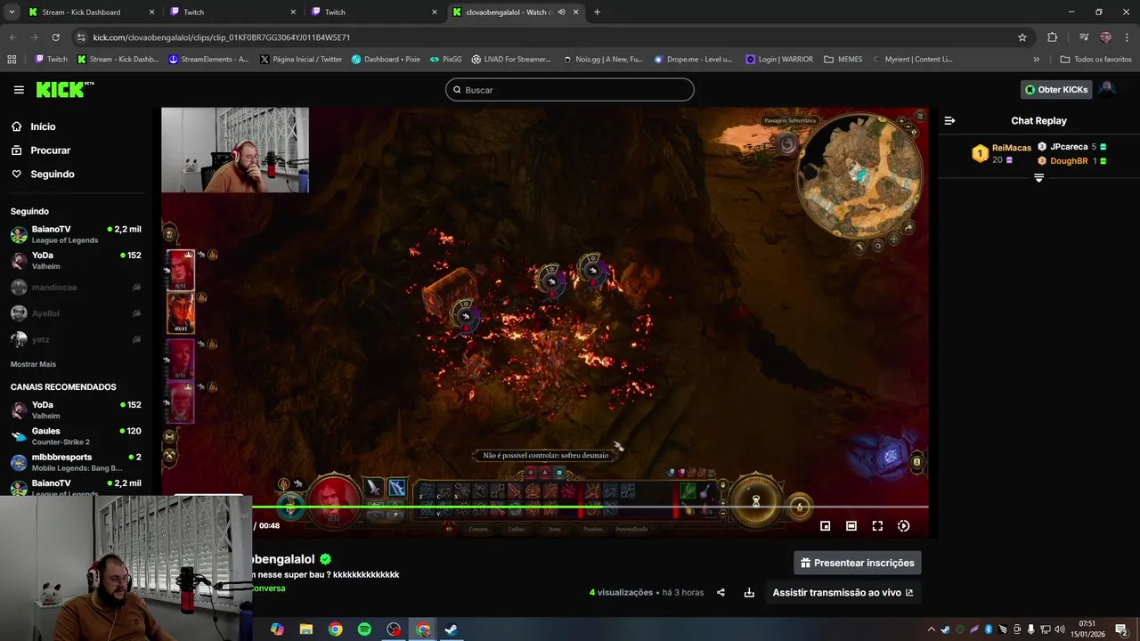Open the Dashboard • Pixie bookmark

[386, 60]
